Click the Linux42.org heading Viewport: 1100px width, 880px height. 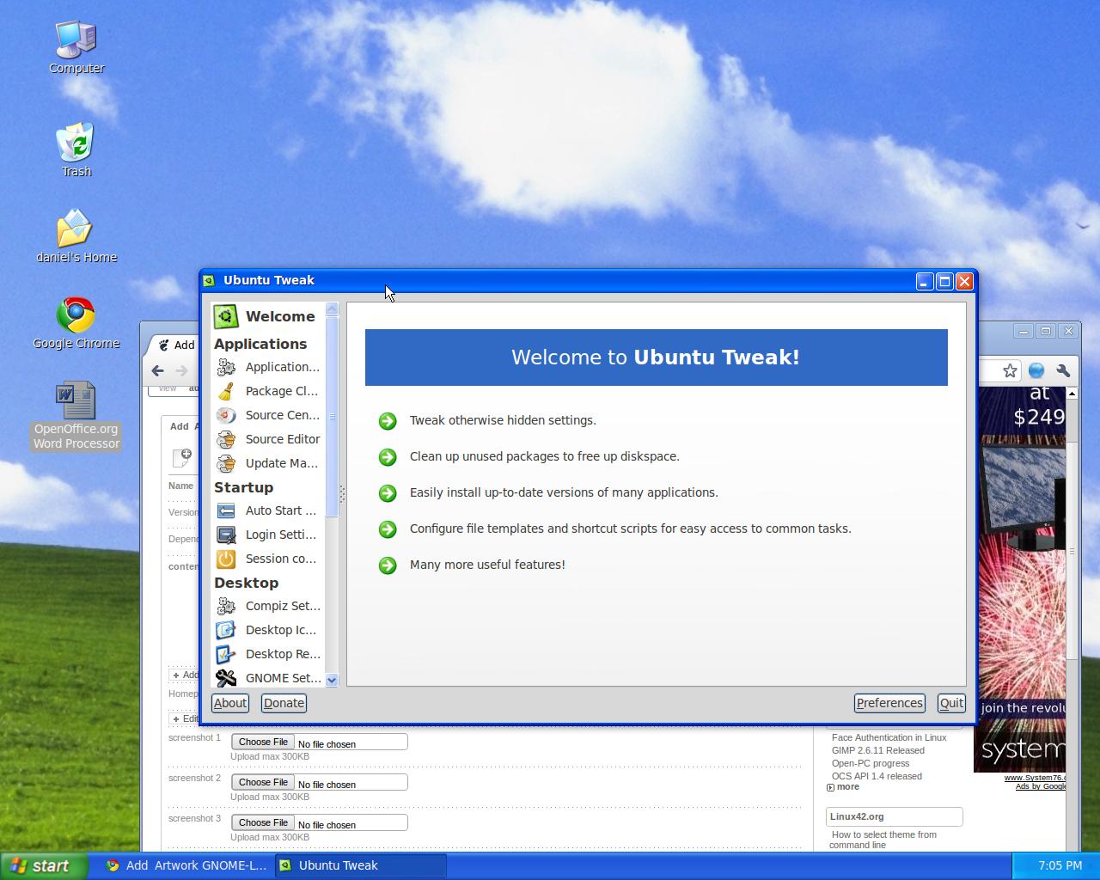click(x=857, y=816)
